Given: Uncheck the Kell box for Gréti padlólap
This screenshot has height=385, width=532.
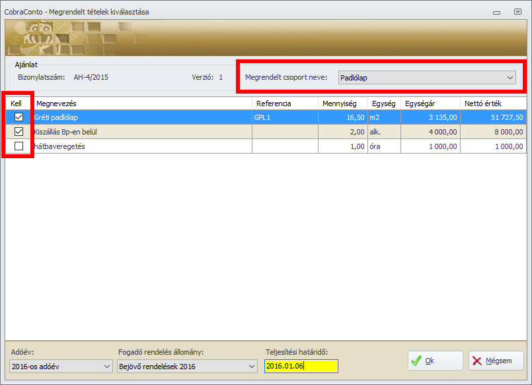Looking at the screenshot, I should click(x=19, y=117).
